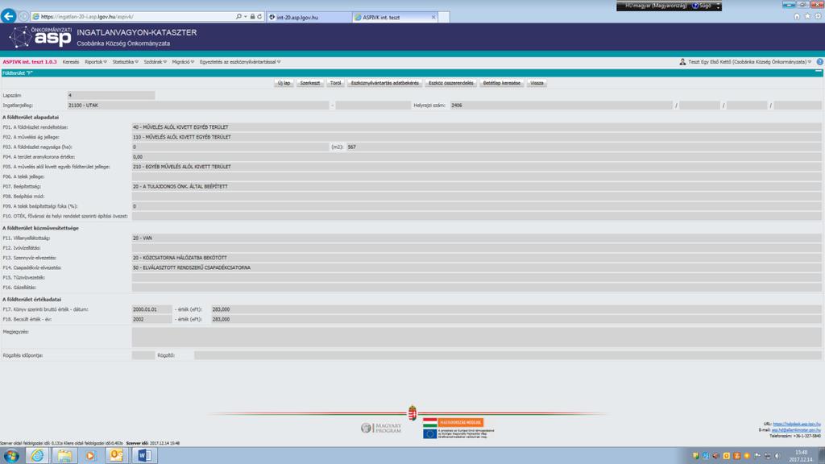Click the Ingatlanjelleg field 21100 - UTAK
Screen dimensions: 825x464
198,106
